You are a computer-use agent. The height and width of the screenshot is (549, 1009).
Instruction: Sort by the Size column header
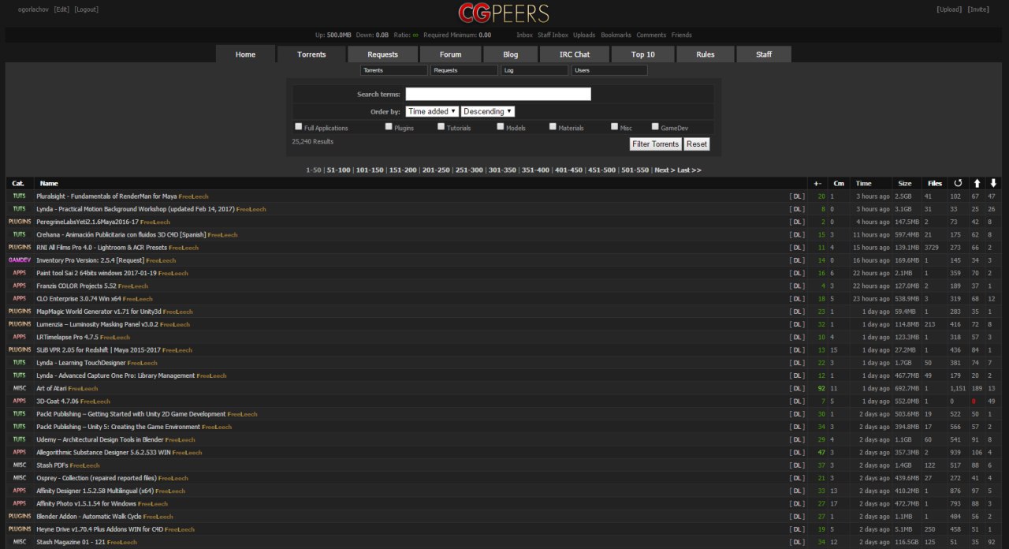coord(905,183)
